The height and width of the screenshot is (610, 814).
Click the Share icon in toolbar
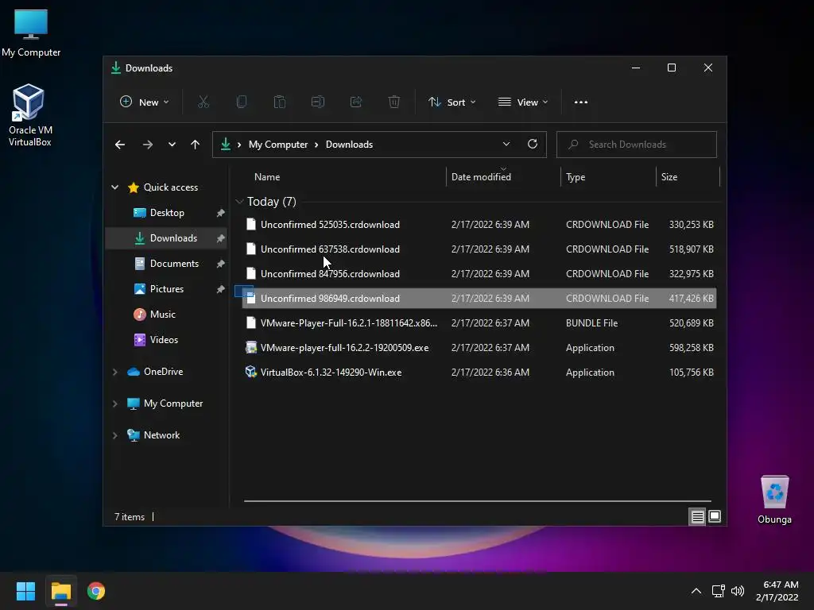coord(356,102)
